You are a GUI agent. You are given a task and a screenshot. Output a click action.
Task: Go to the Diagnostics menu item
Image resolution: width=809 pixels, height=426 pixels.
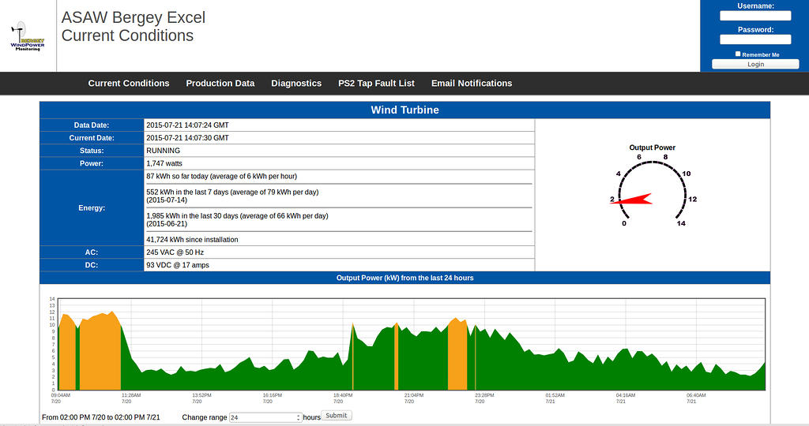coord(296,84)
